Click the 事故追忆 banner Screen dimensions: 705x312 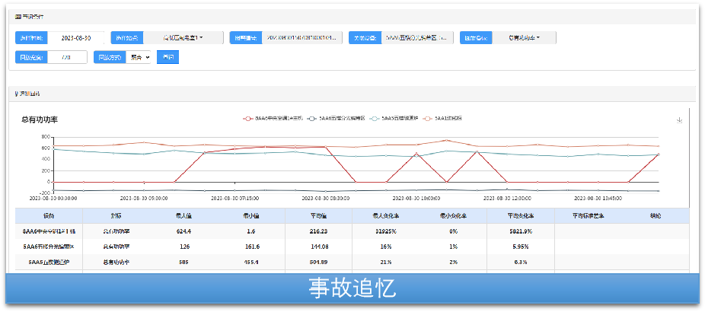352,288
